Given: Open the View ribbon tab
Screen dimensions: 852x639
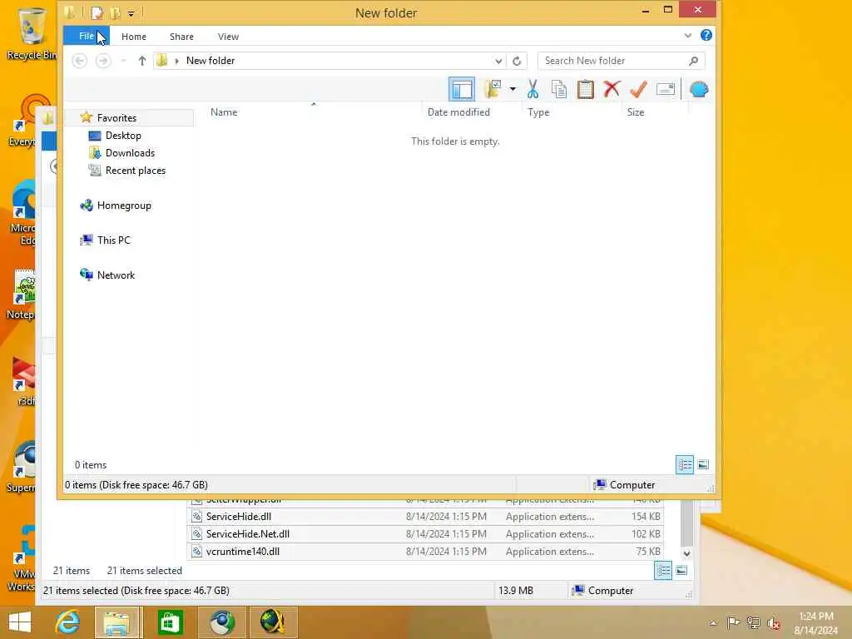Looking at the screenshot, I should [228, 37].
